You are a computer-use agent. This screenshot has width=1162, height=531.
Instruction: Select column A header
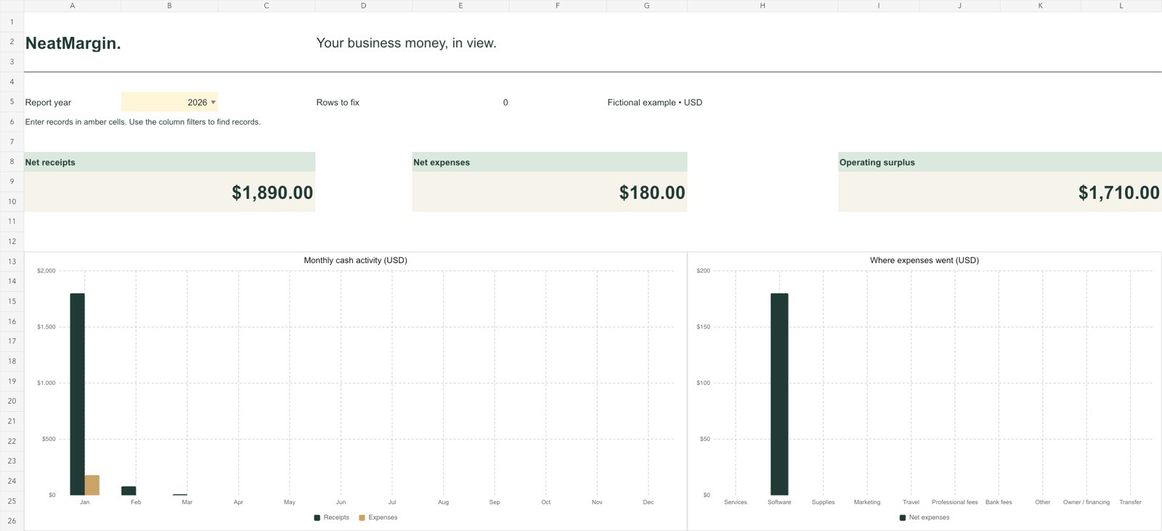coord(73,6)
